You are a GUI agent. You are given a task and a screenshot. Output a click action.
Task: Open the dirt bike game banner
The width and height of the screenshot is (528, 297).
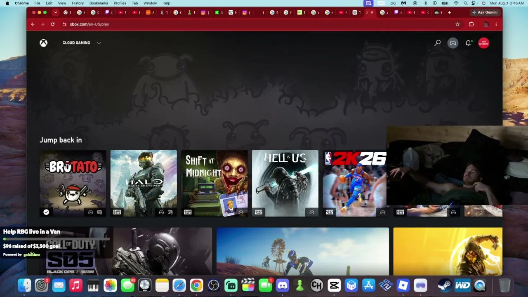303,251
